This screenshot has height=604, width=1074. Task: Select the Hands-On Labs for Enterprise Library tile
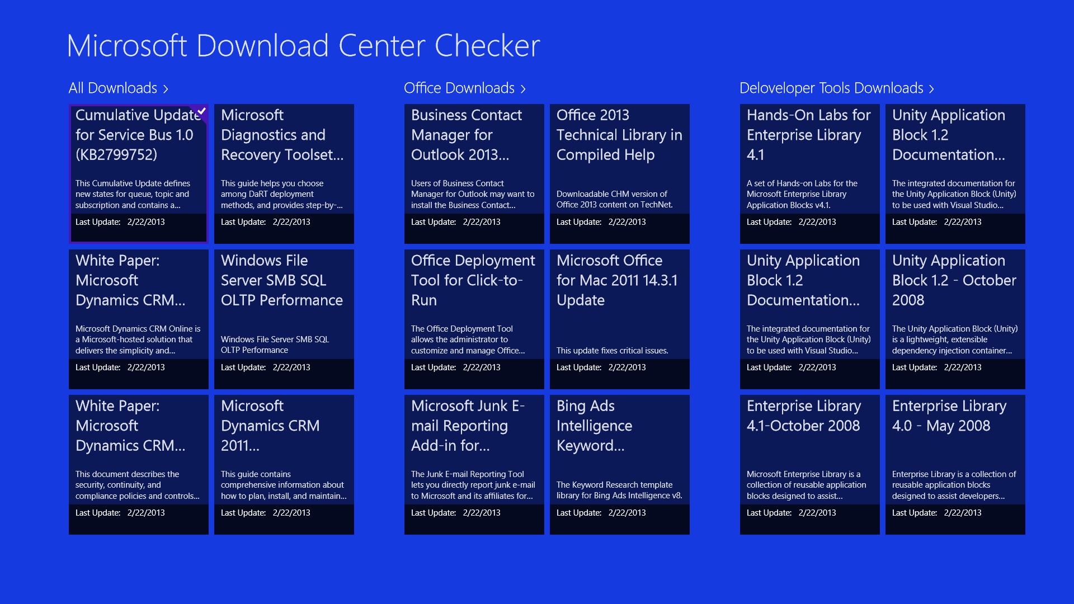coord(809,173)
